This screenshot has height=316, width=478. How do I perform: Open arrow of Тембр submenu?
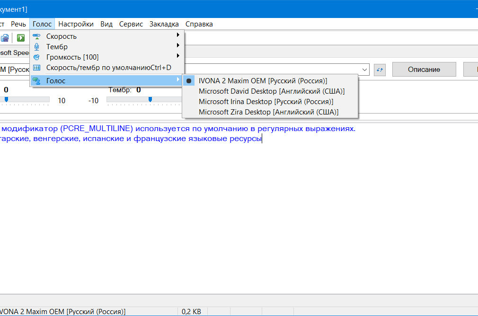point(178,45)
